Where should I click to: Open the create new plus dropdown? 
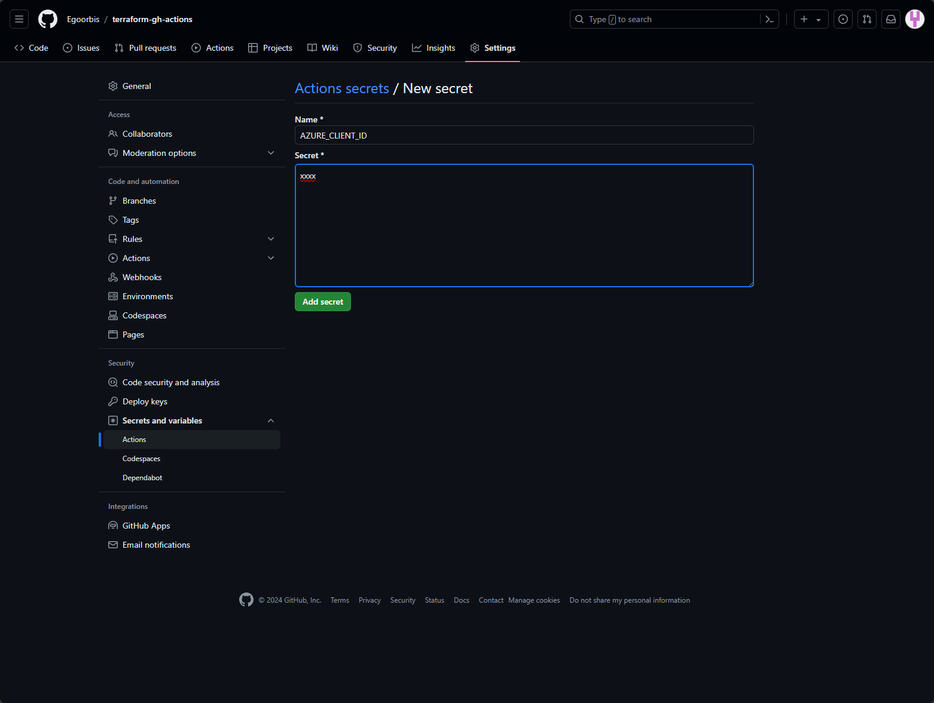click(x=810, y=19)
